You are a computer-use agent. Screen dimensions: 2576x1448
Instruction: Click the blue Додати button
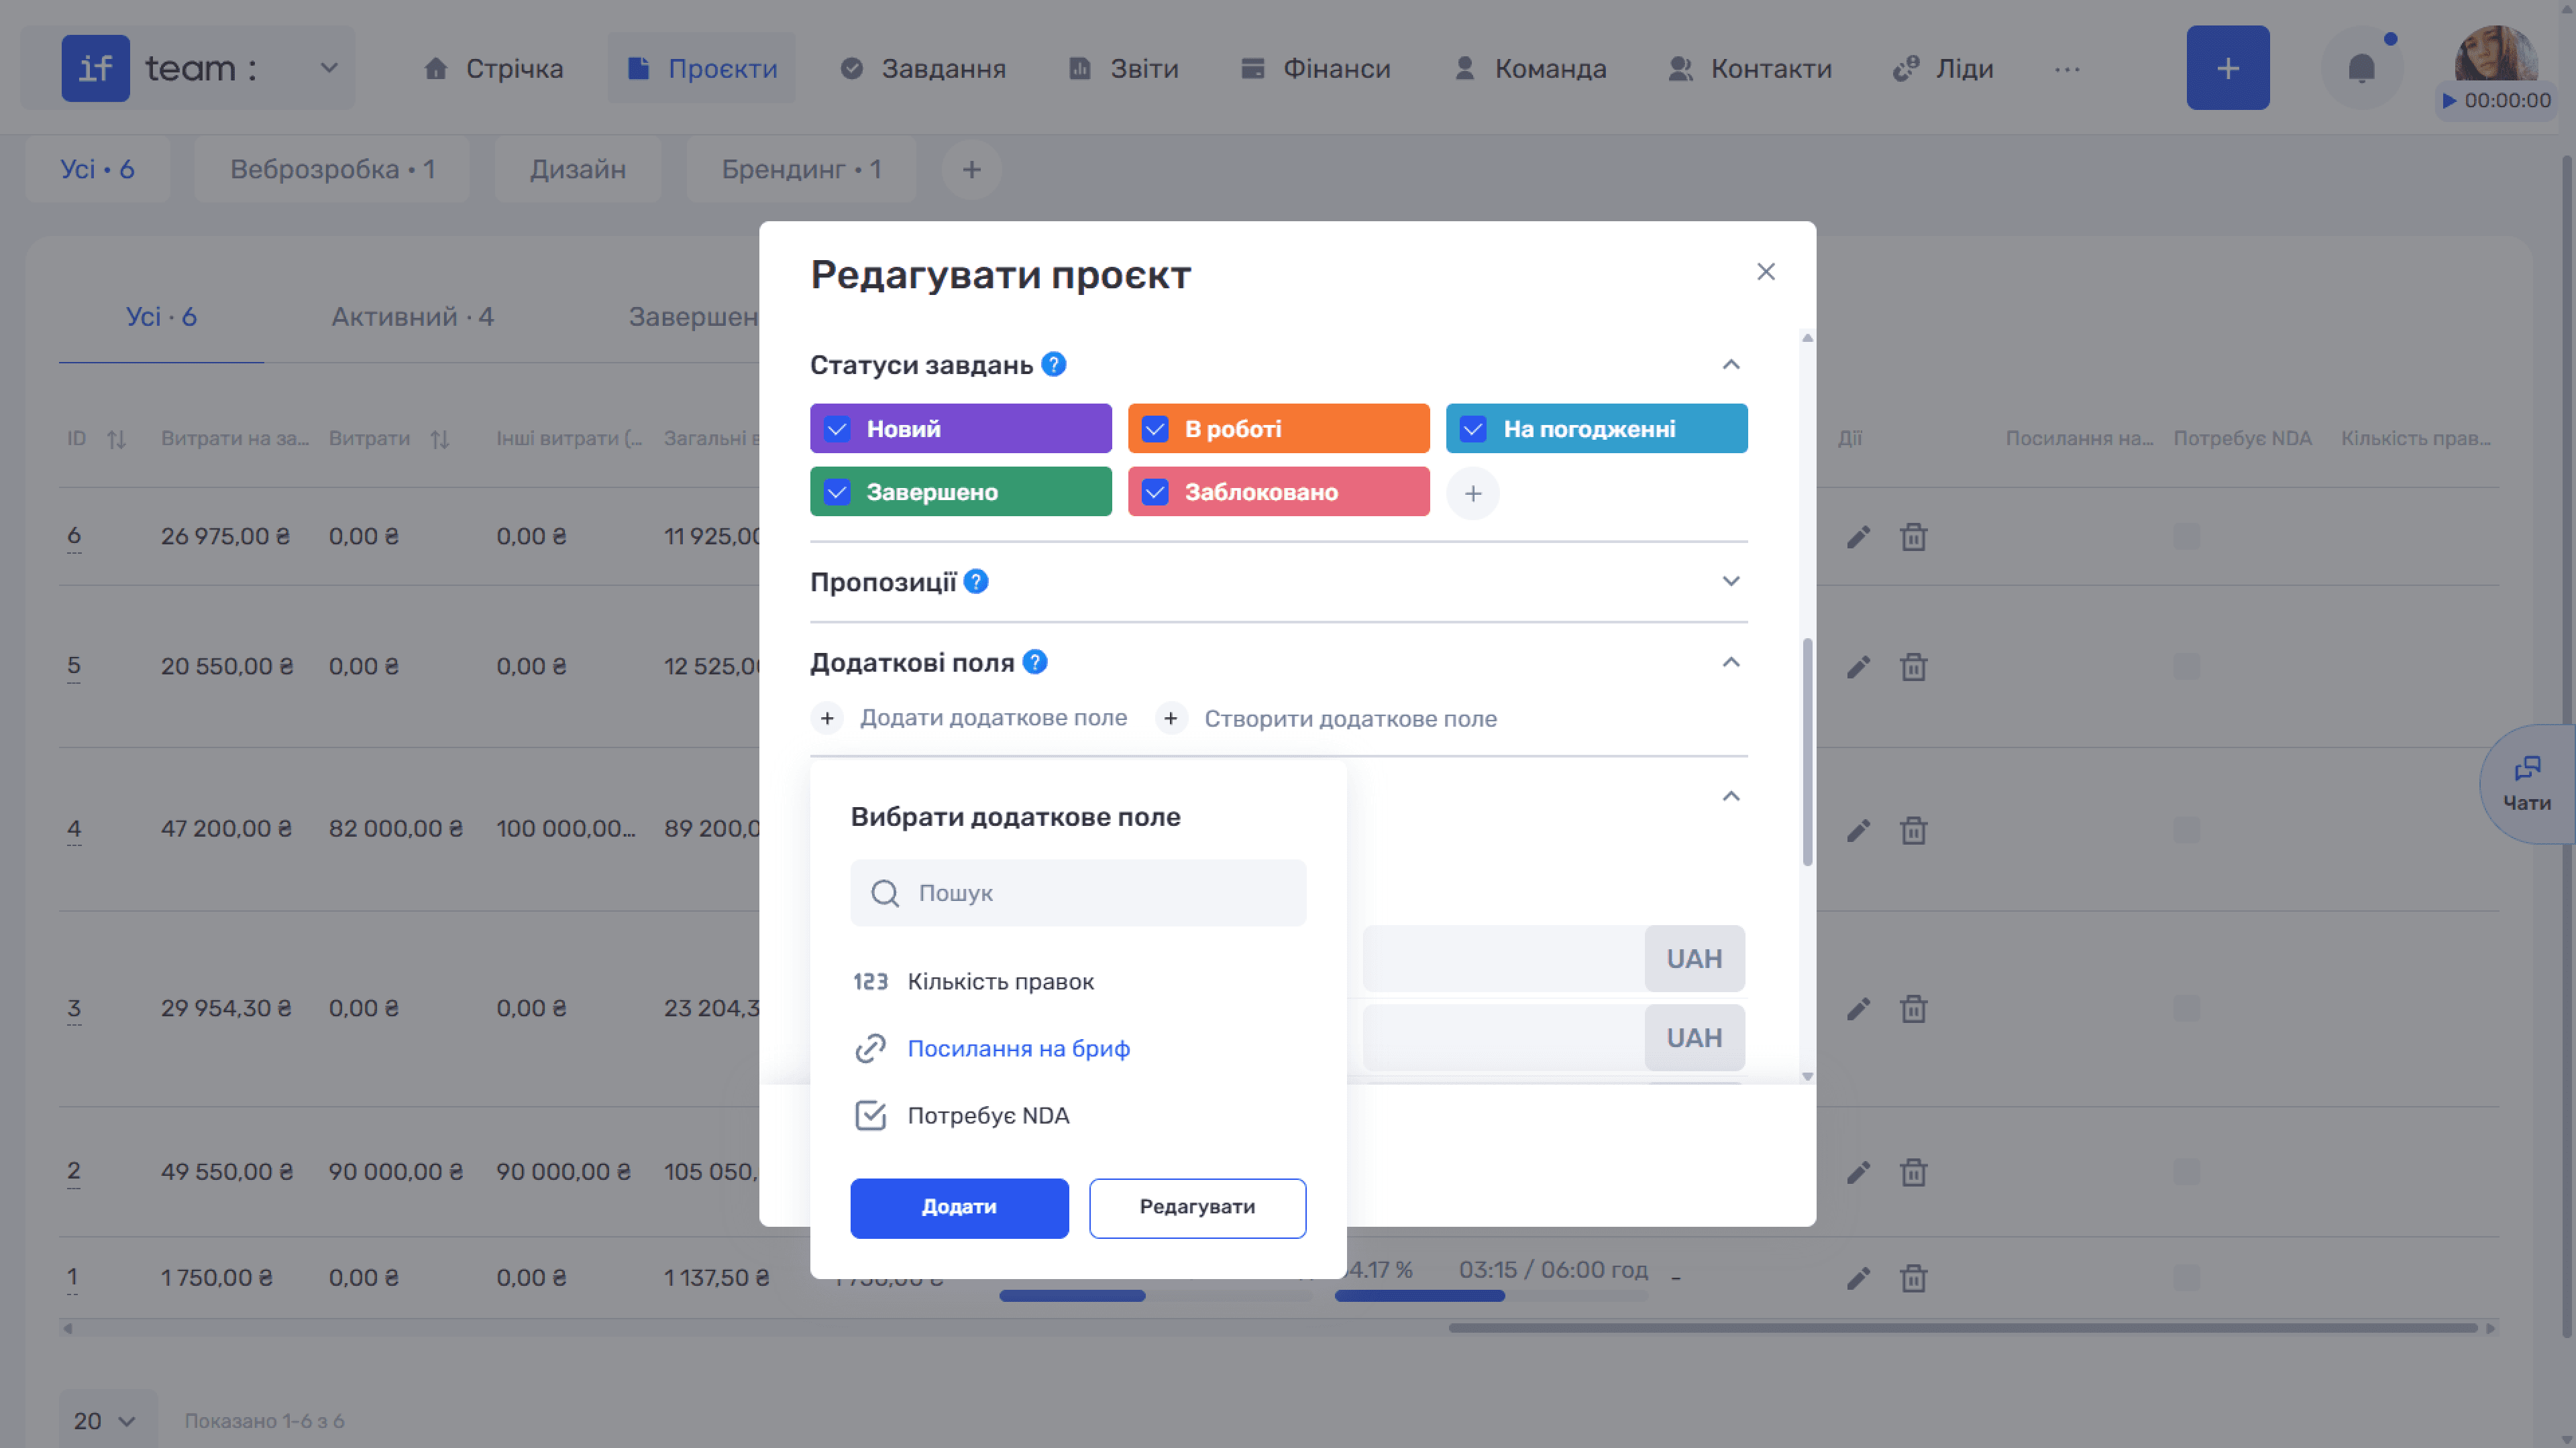pos(959,1207)
